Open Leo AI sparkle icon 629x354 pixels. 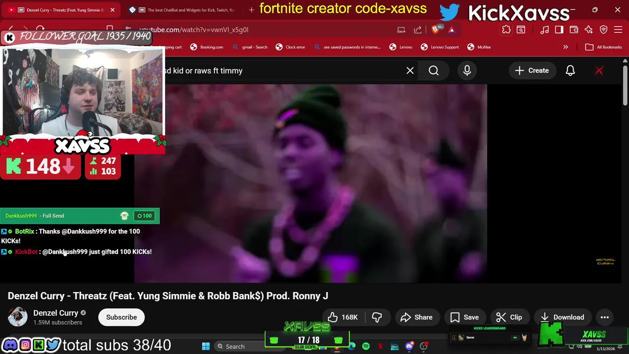[x=589, y=29]
